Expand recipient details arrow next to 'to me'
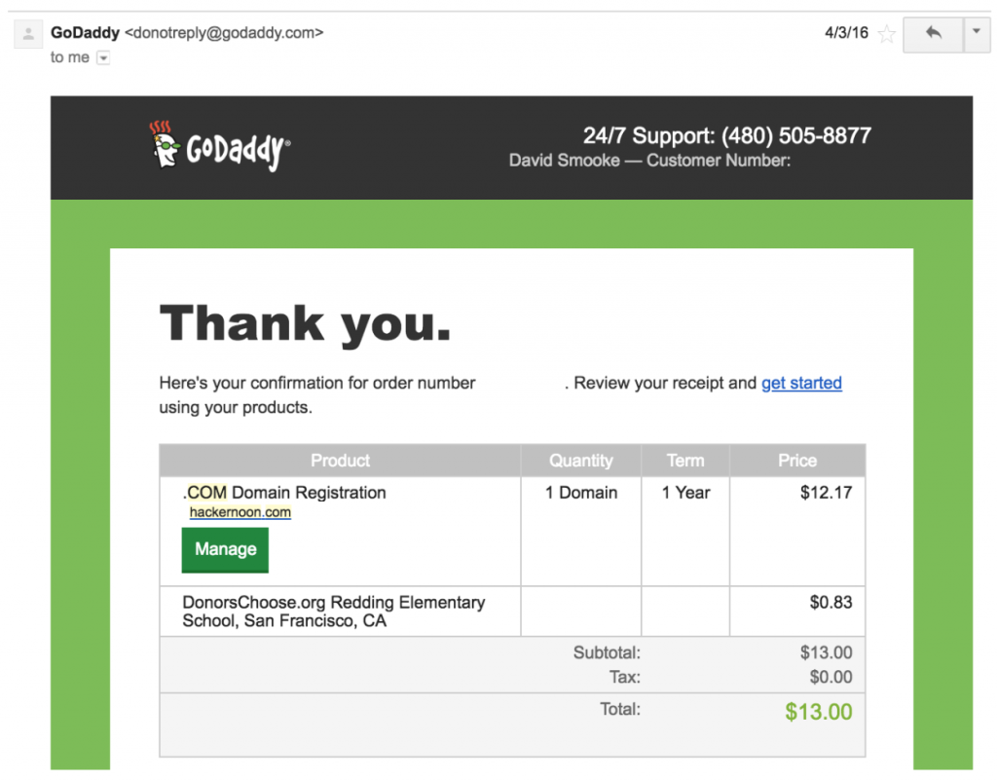 103,57
